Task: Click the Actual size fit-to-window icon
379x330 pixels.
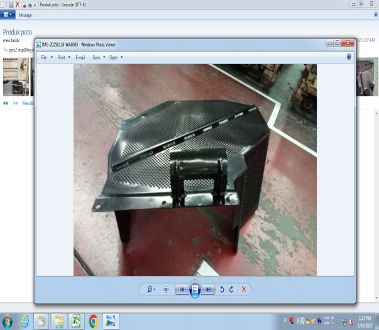Action: coord(166,289)
